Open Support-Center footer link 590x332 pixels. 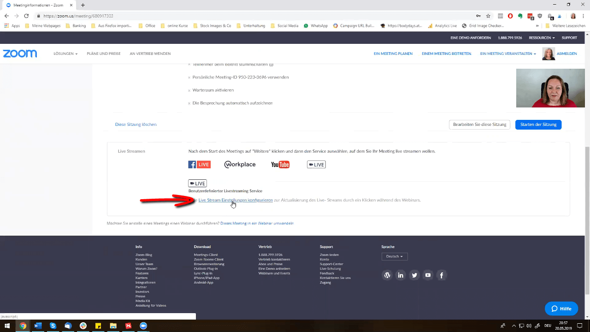331,264
